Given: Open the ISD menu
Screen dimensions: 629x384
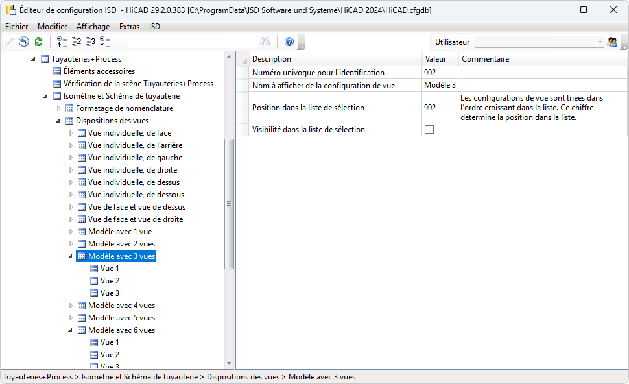Looking at the screenshot, I should [x=154, y=27].
